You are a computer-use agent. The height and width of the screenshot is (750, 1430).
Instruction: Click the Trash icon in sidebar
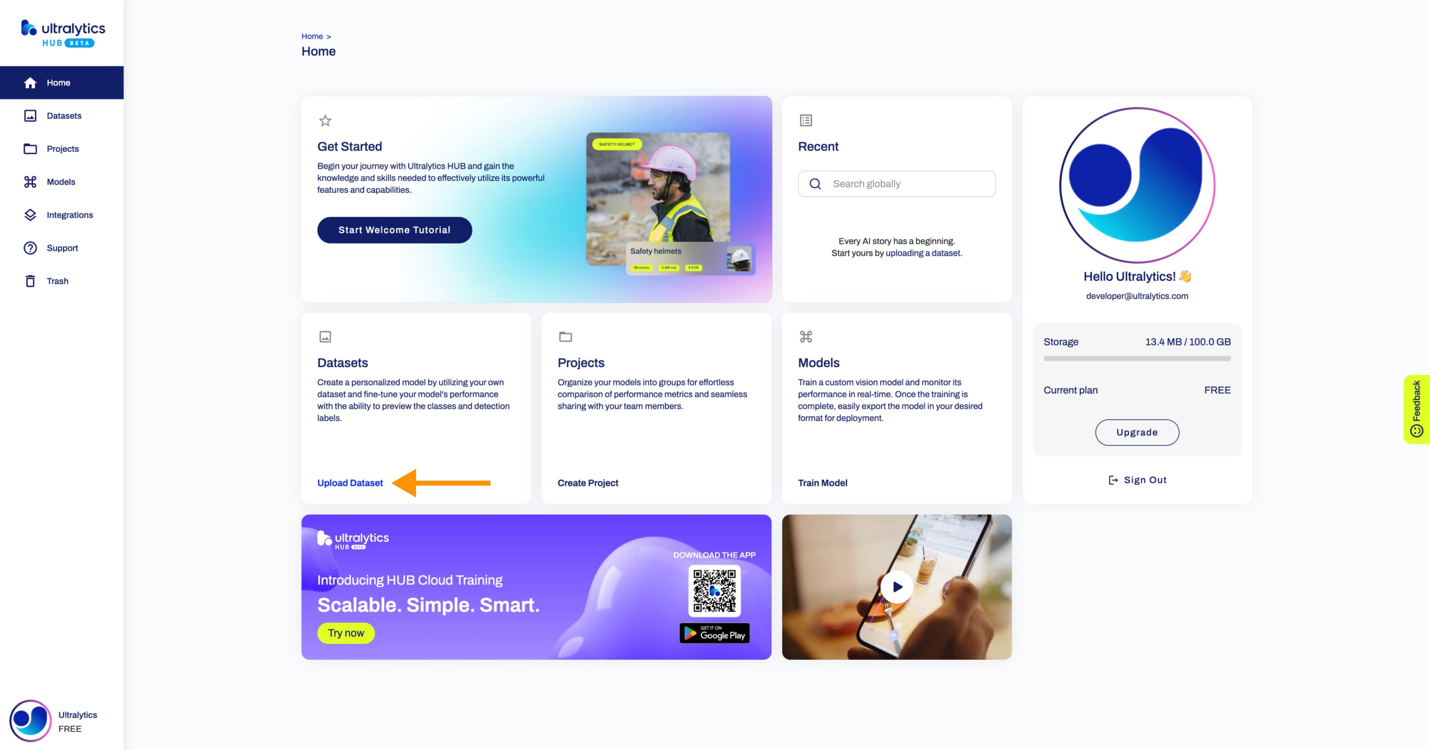point(30,281)
